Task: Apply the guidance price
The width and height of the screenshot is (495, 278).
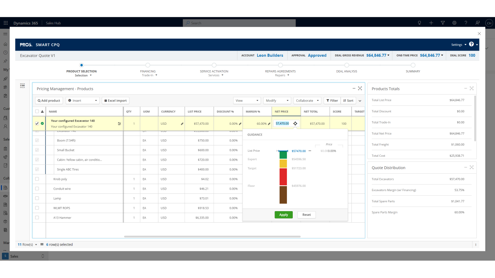Action: pyautogui.click(x=283, y=215)
